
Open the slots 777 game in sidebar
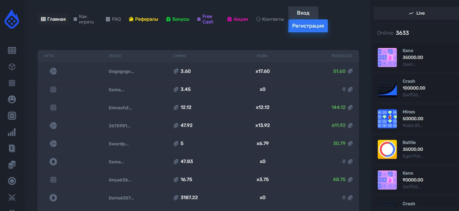point(12,50)
